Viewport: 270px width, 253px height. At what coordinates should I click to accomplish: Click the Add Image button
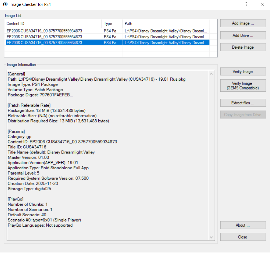pos(243,23)
